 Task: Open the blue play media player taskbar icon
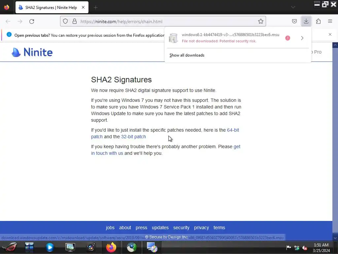[x=50, y=247]
